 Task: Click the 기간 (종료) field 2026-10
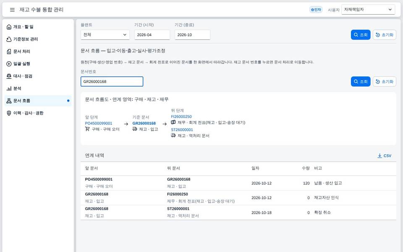pyautogui.click(x=193, y=35)
